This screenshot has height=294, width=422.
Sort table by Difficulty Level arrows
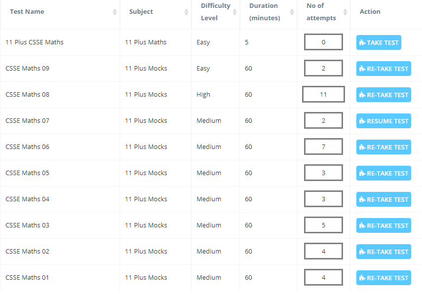(x=234, y=12)
